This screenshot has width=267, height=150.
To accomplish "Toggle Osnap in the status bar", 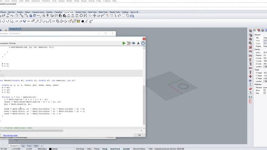I will (x=105, y=149).
